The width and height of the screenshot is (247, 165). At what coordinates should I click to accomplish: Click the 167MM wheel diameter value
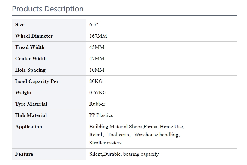(x=98, y=36)
